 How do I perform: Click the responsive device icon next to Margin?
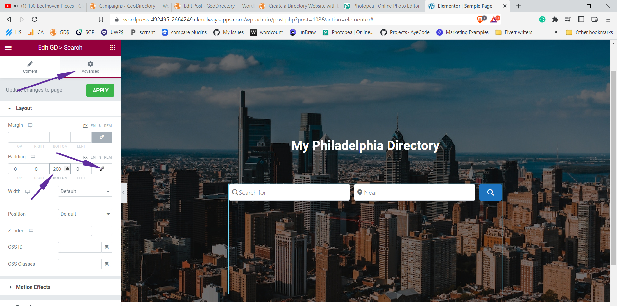(x=30, y=125)
